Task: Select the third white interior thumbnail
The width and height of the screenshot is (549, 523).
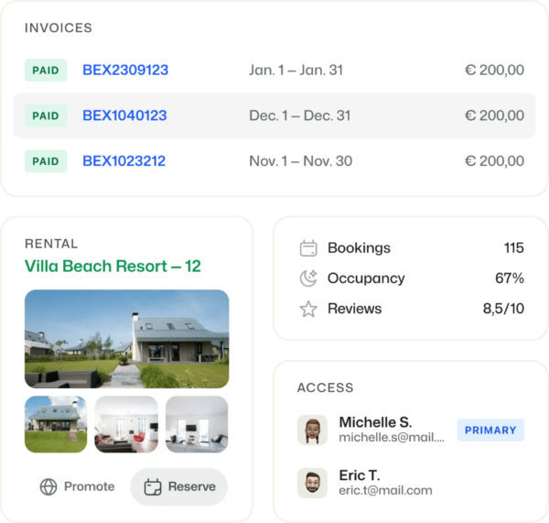Action: 197,424
